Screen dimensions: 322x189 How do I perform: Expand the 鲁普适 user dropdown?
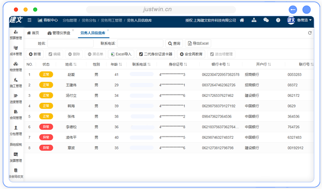click(x=304, y=20)
